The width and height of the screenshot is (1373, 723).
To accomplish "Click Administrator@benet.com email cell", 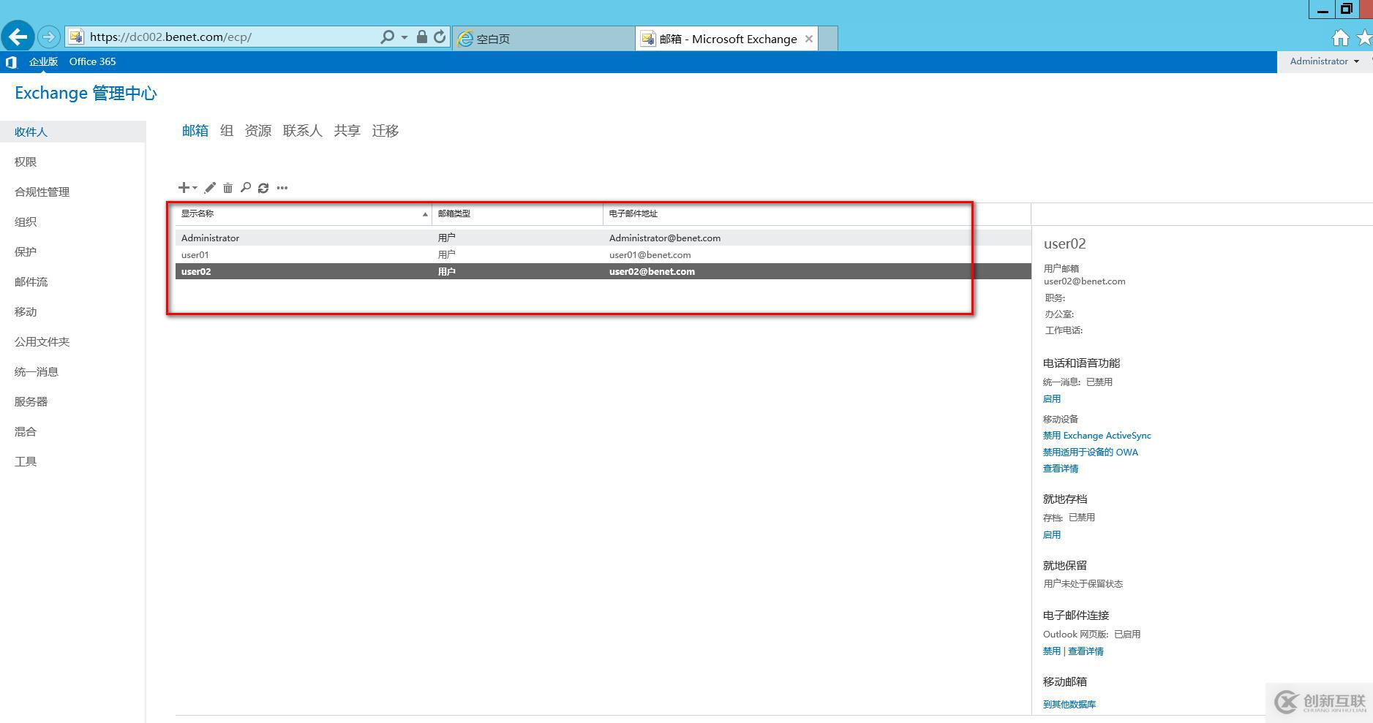I will pos(665,238).
